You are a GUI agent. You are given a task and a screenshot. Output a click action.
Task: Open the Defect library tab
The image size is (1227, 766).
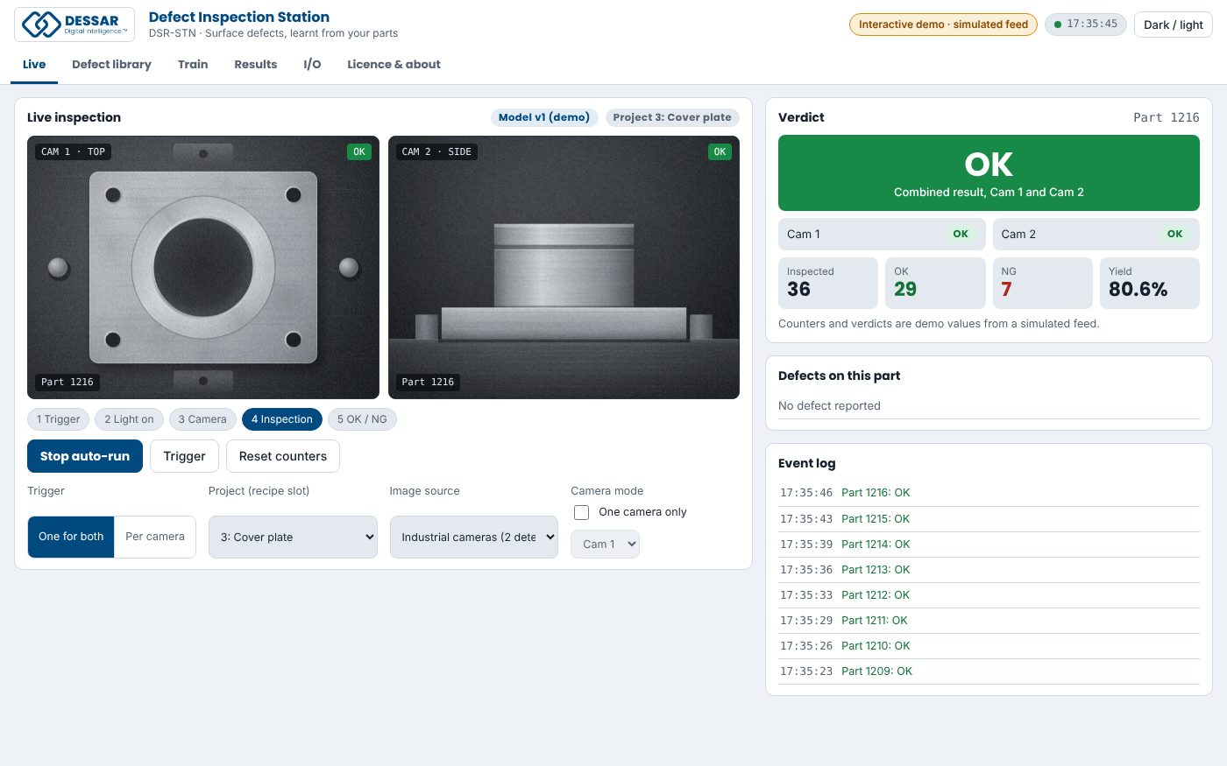point(111,64)
